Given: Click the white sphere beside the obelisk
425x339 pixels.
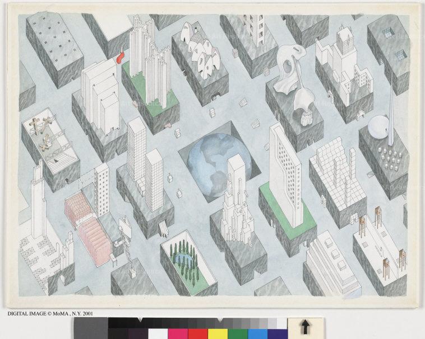Looking at the screenshot, I should tap(378, 128).
